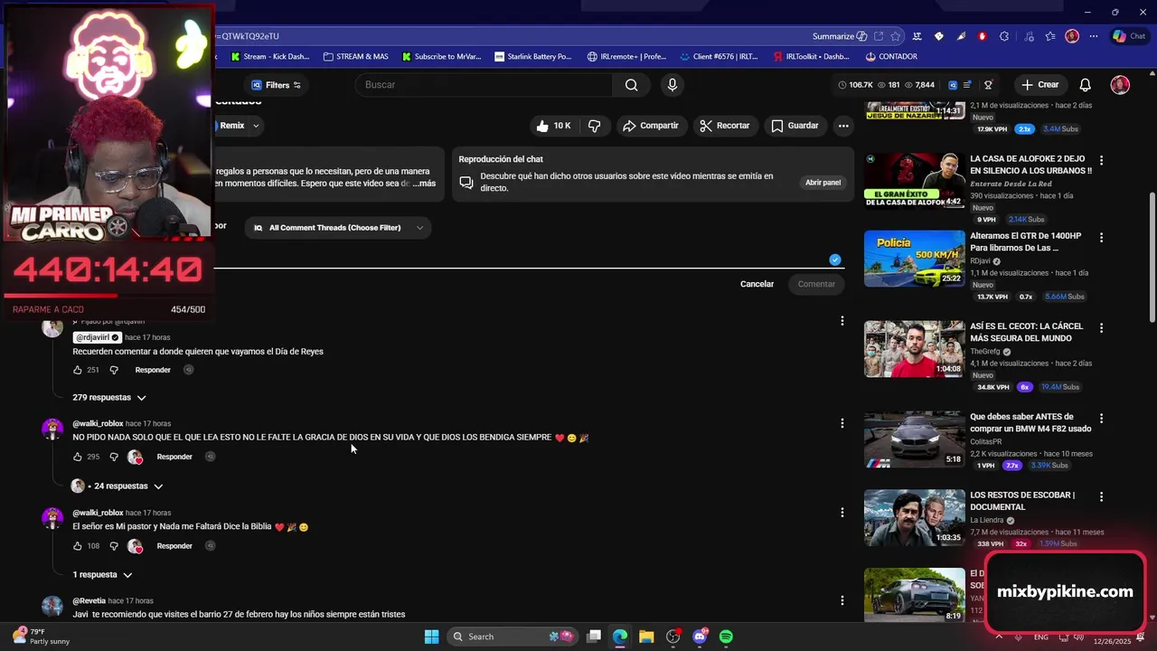Open Spotify from the taskbar
Screen dimensions: 1157x651
click(726, 637)
